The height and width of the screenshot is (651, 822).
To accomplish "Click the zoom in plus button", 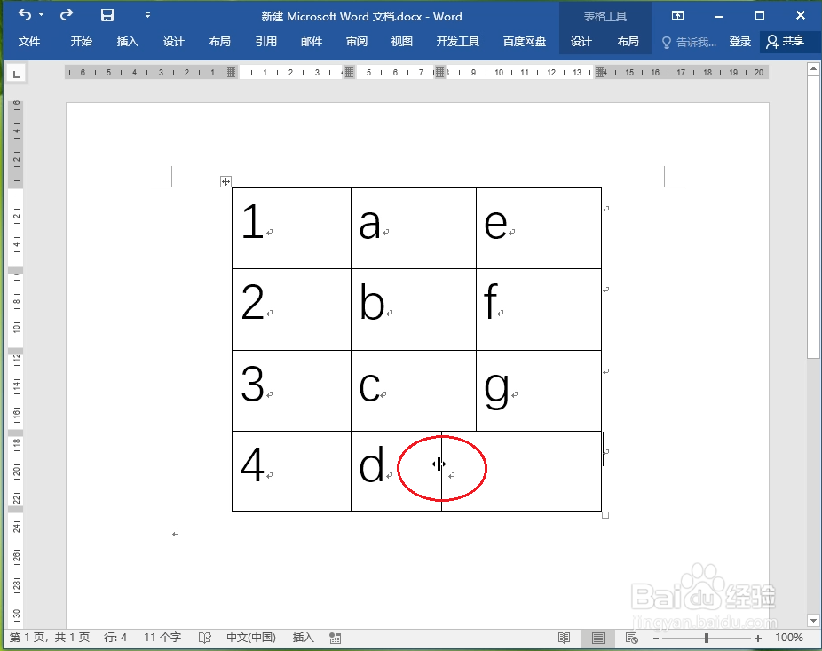I will click(x=757, y=639).
